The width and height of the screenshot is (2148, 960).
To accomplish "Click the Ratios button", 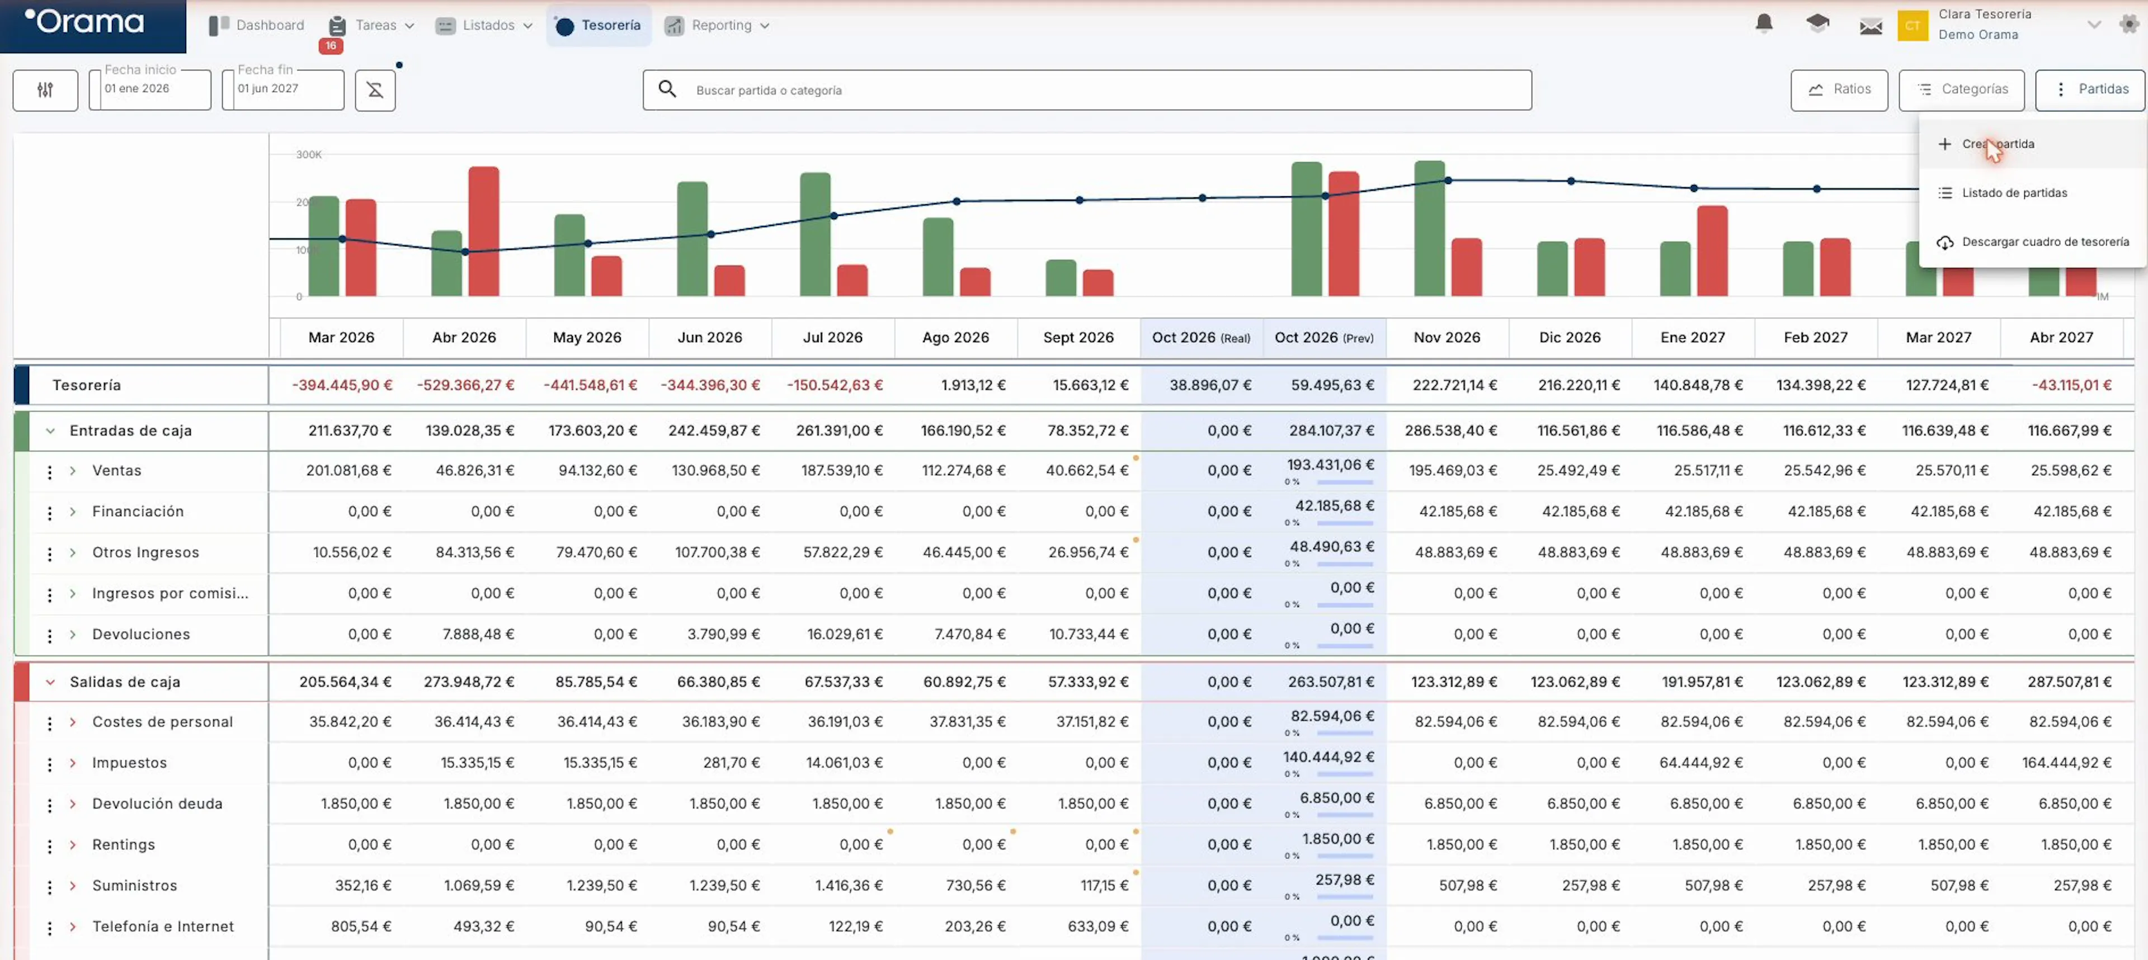I will pos(1839,90).
